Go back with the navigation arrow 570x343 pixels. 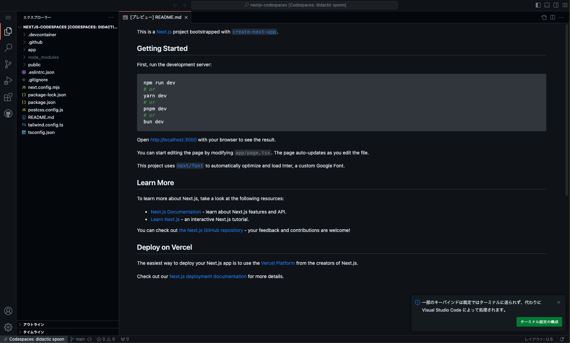click(175, 5)
